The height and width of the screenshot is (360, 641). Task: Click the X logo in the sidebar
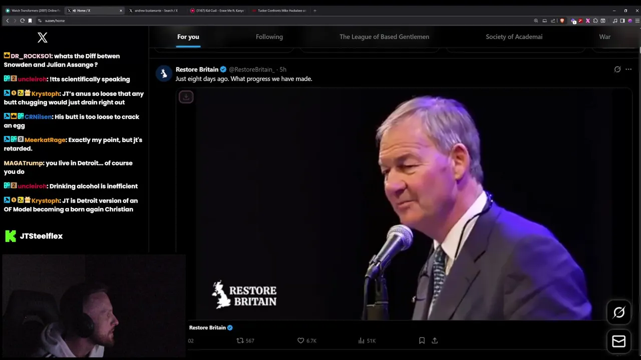click(x=43, y=37)
